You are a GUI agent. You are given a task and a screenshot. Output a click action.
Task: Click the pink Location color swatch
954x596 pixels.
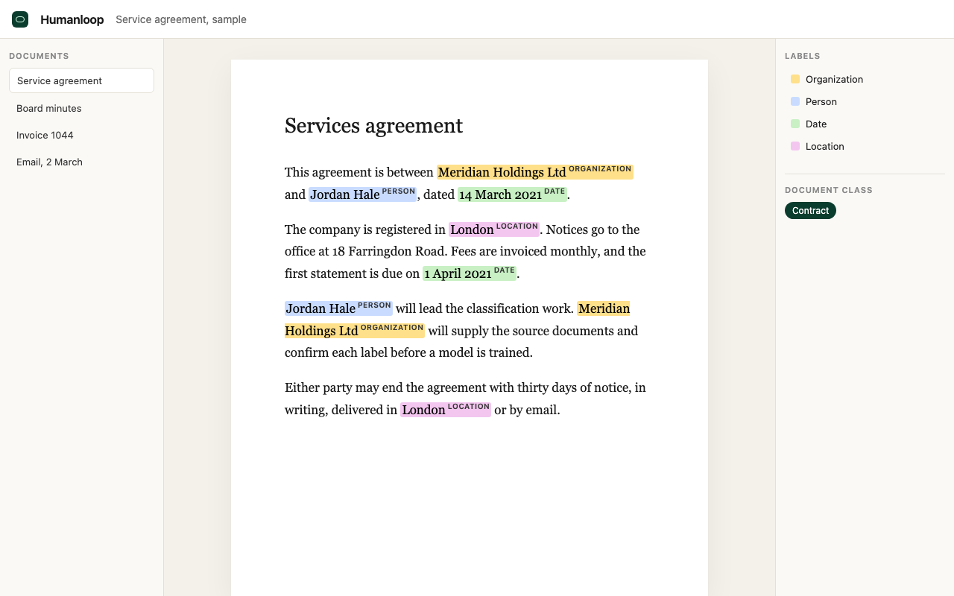795,146
